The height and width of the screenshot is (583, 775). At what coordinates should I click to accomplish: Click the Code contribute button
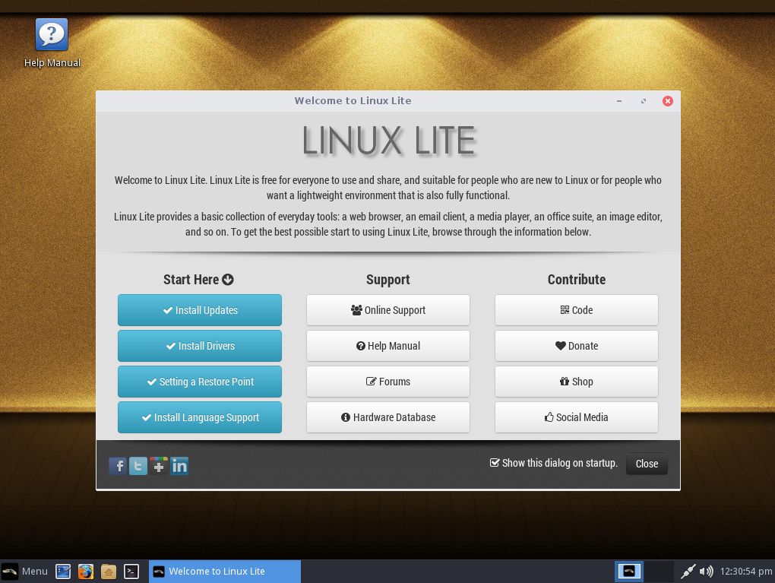tap(576, 310)
